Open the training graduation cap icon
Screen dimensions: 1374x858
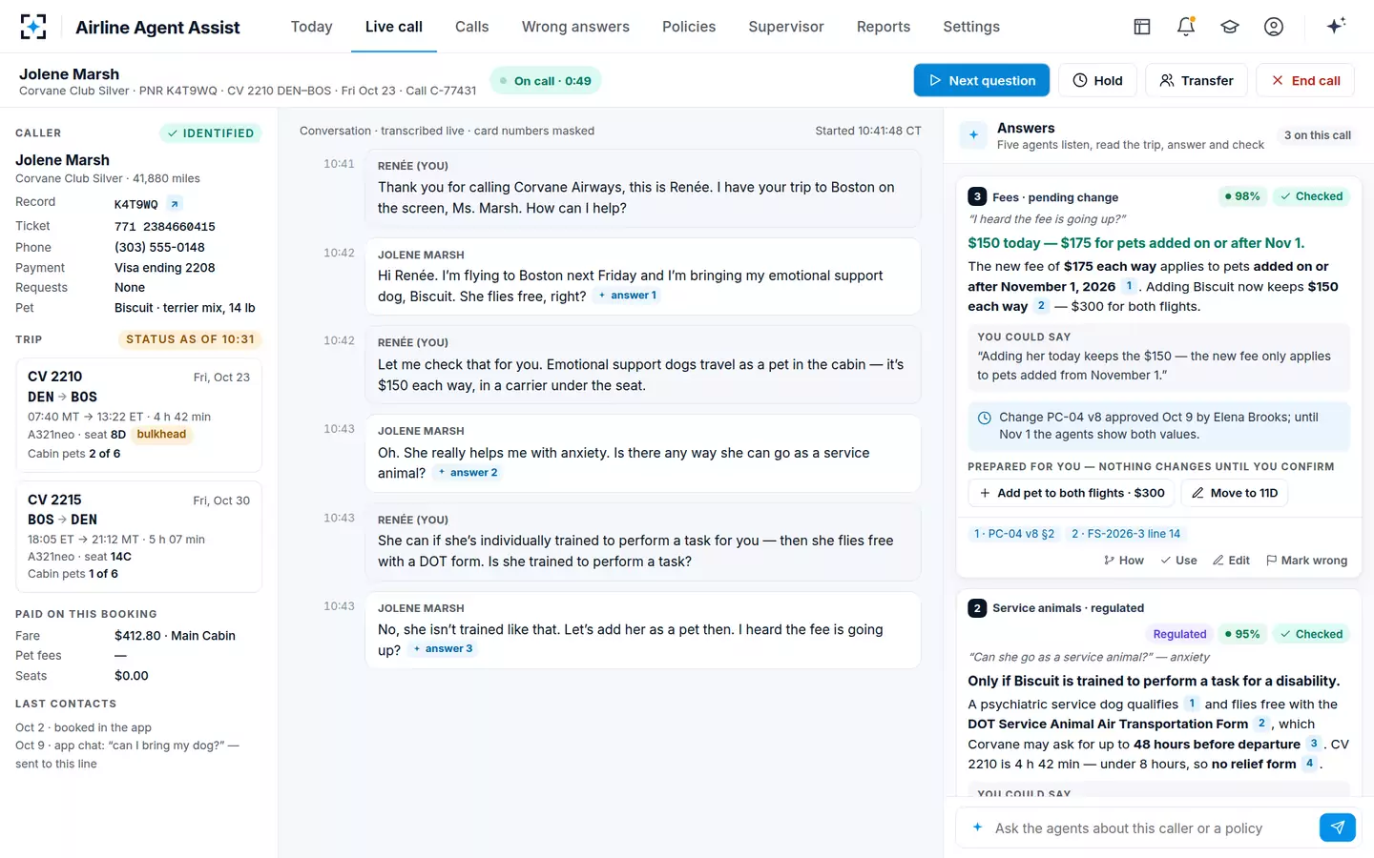click(1230, 27)
